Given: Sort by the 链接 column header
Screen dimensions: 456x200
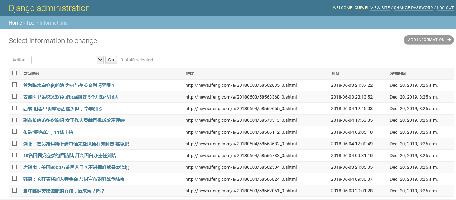Looking at the screenshot, I should [190, 74].
